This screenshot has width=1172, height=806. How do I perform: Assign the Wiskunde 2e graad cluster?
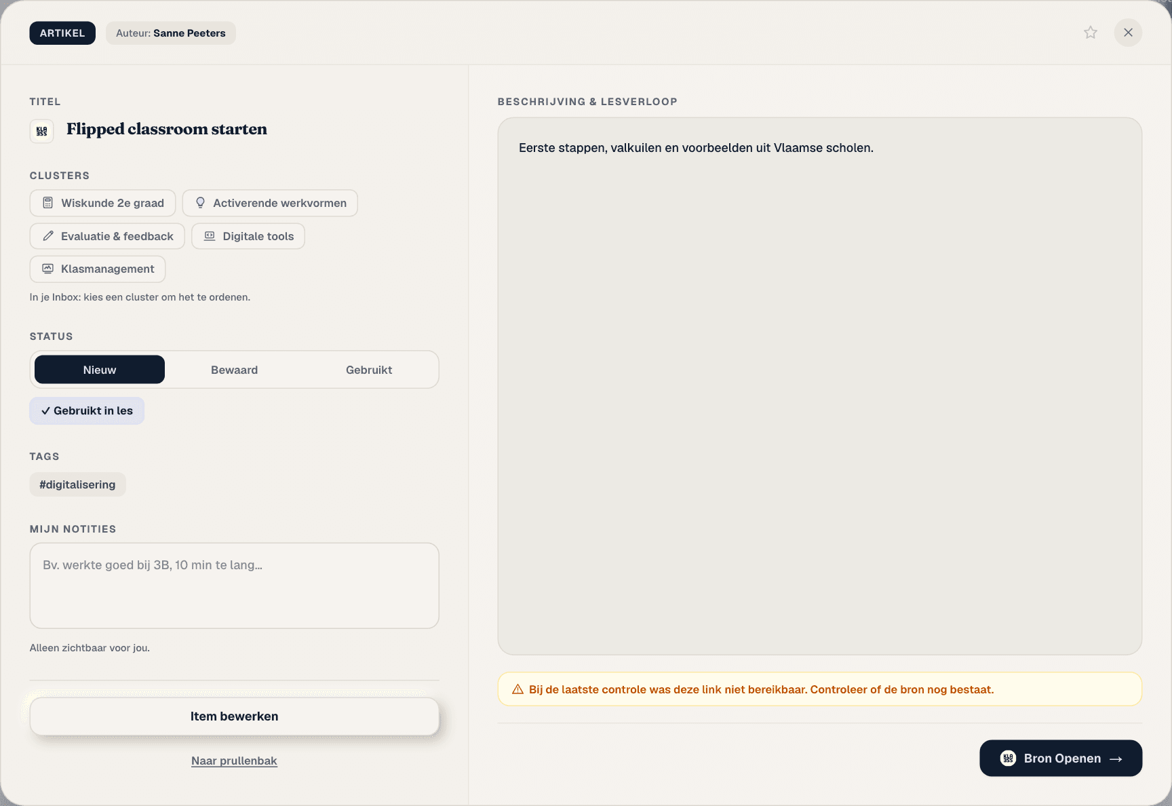pyautogui.click(x=102, y=203)
